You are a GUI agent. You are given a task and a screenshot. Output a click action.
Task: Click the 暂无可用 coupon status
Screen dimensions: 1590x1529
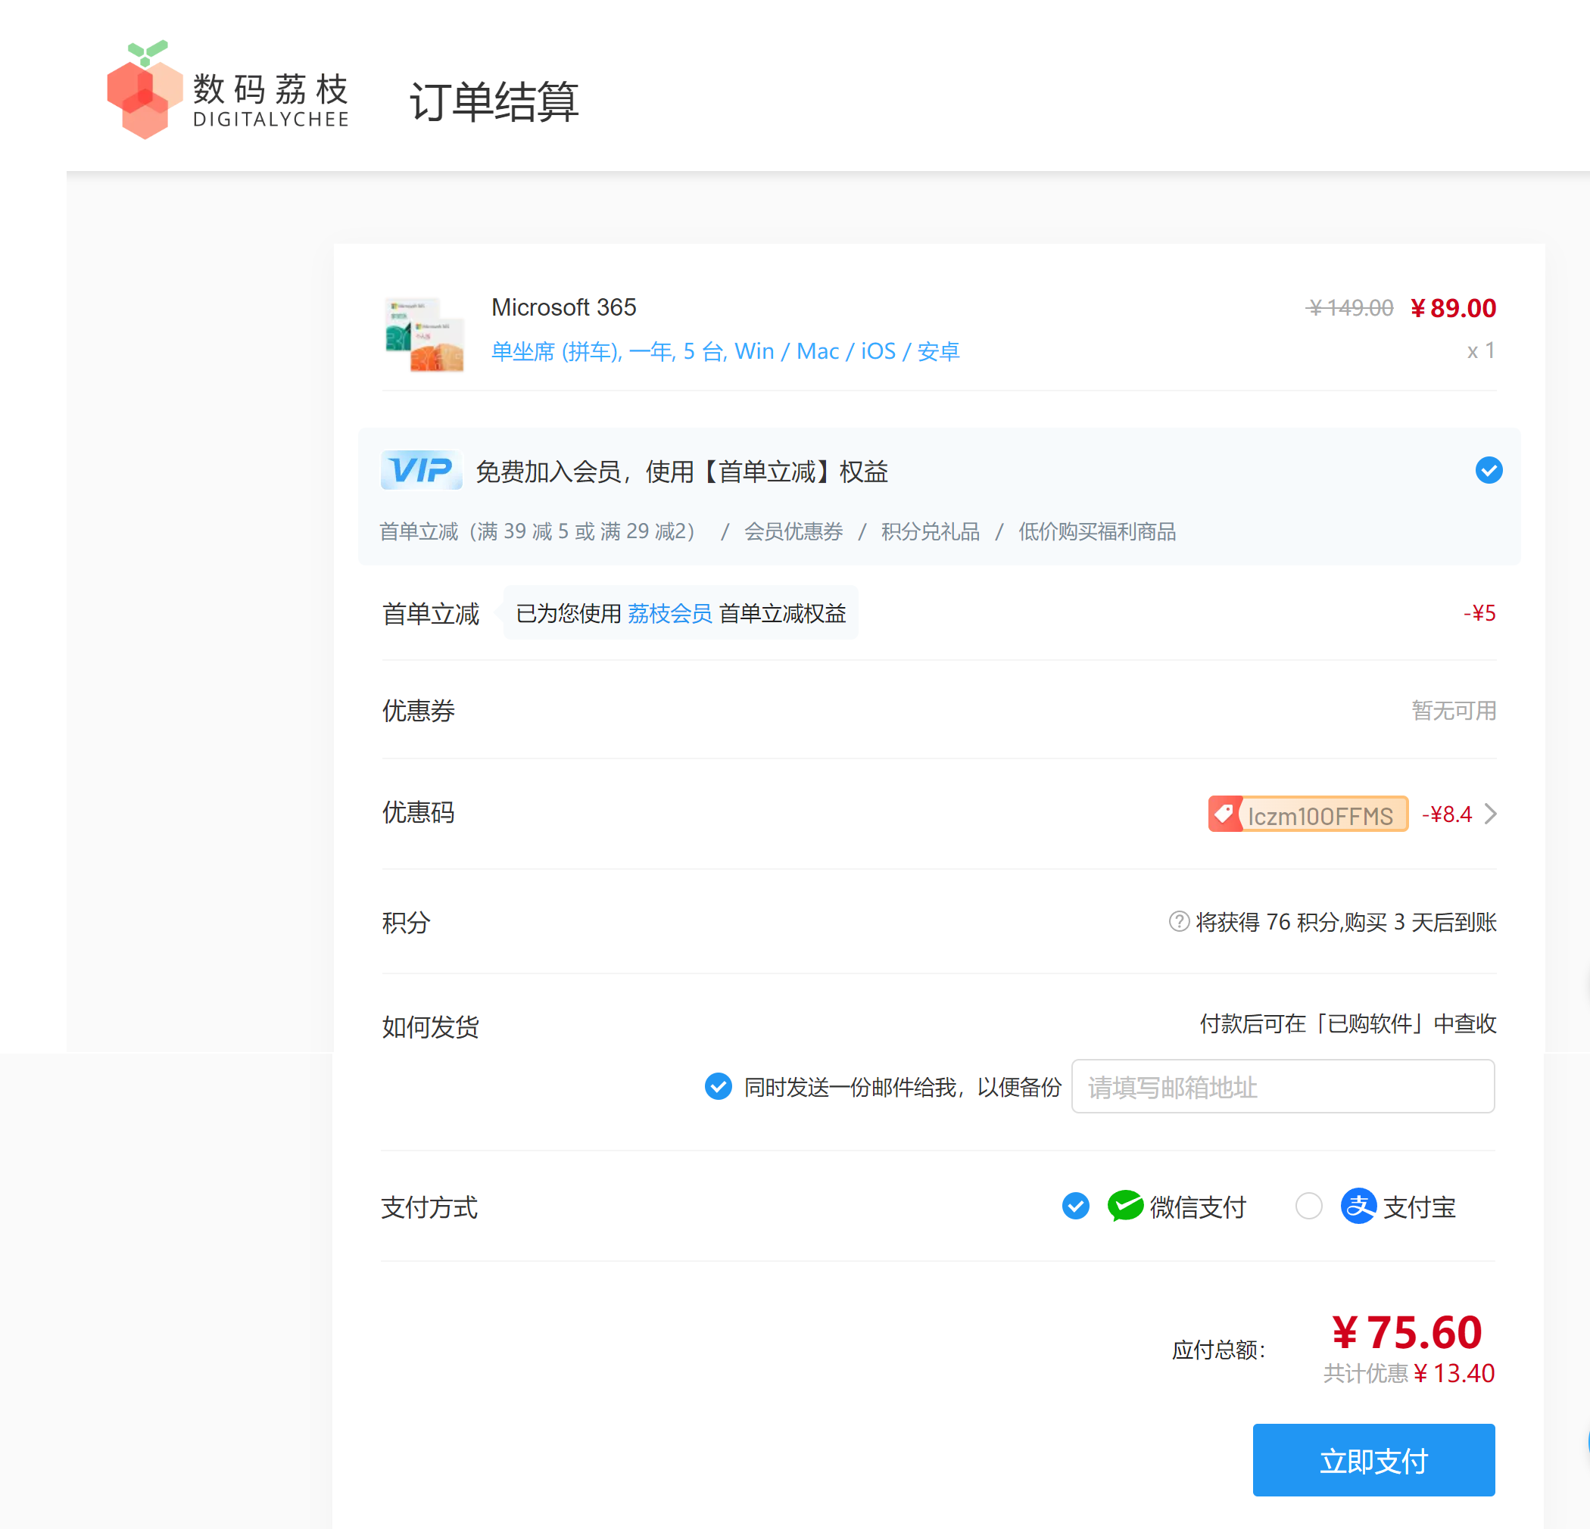point(1454,711)
